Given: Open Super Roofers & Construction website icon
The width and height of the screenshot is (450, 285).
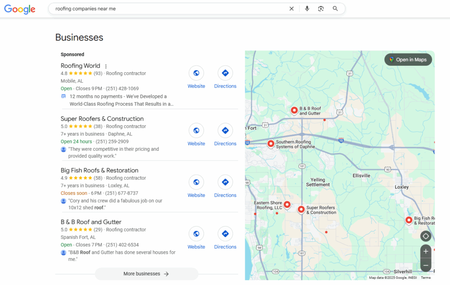Looking at the screenshot, I should tap(196, 131).
